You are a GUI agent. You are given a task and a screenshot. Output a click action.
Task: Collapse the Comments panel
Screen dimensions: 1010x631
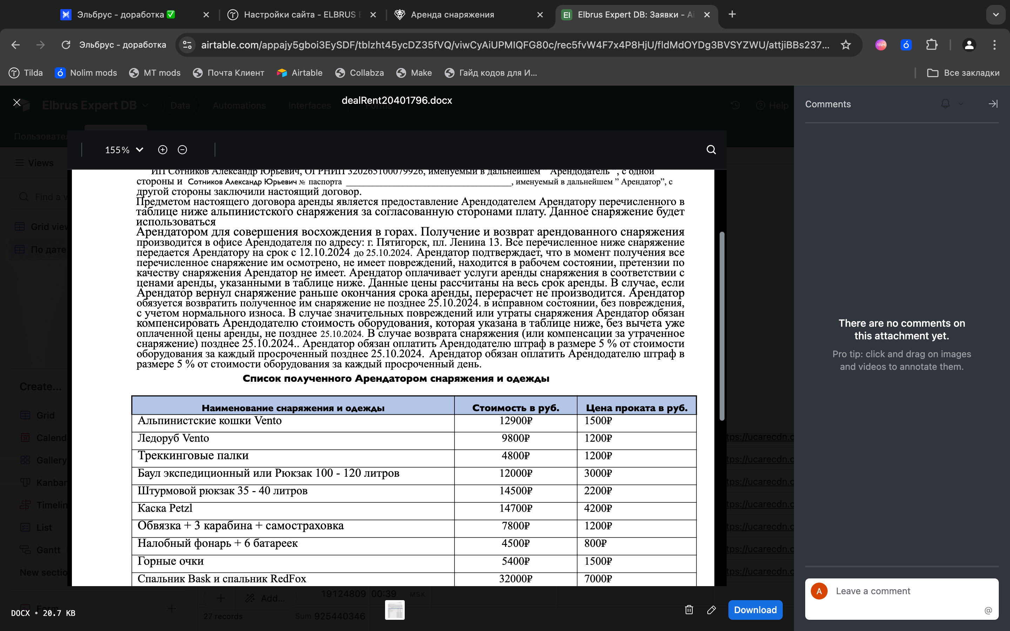tap(993, 104)
